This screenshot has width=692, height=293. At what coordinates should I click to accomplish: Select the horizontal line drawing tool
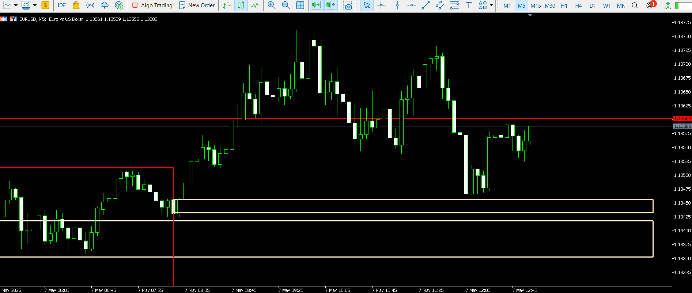click(411, 5)
